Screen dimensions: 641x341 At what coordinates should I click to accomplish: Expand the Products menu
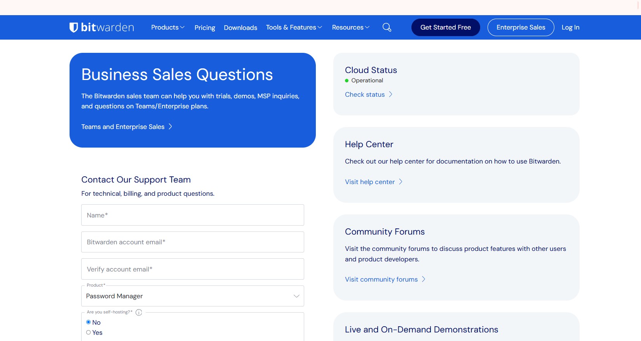(x=168, y=27)
